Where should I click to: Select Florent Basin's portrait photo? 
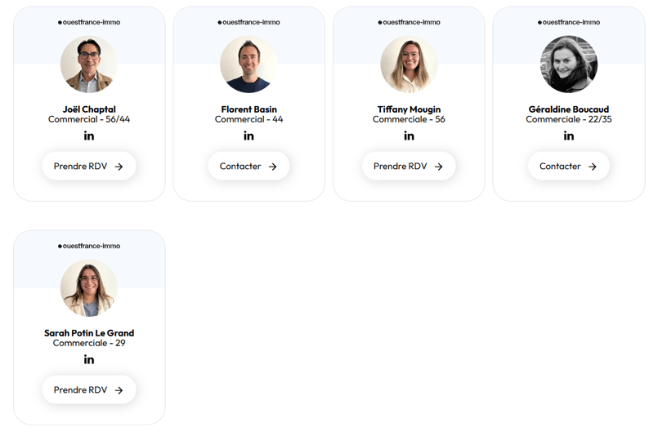(248, 65)
